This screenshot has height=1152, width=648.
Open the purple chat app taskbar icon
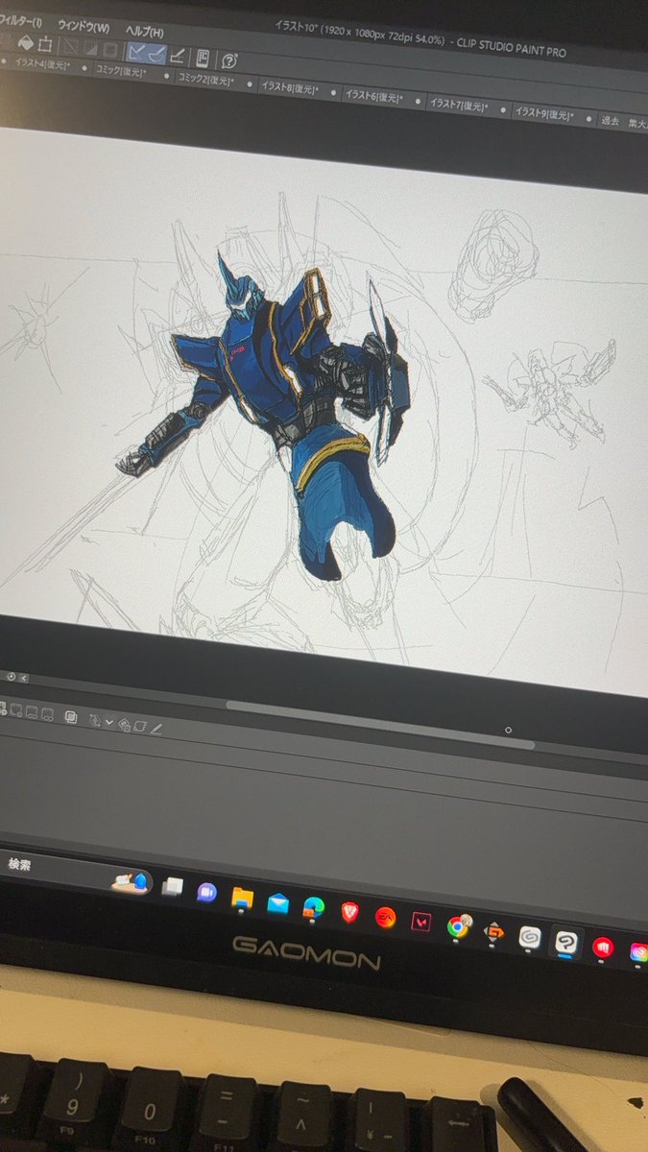206,892
